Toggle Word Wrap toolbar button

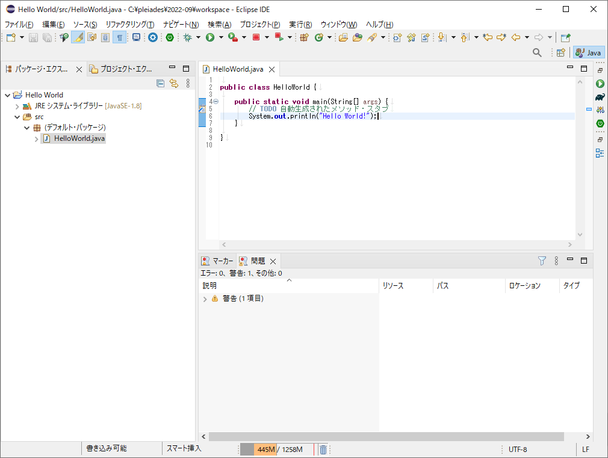[x=92, y=38]
